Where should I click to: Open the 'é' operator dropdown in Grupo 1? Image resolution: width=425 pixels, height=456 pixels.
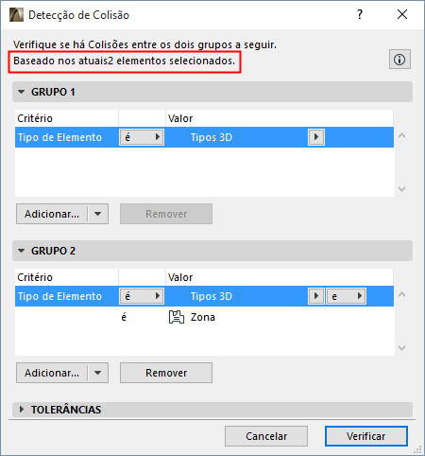[142, 137]
